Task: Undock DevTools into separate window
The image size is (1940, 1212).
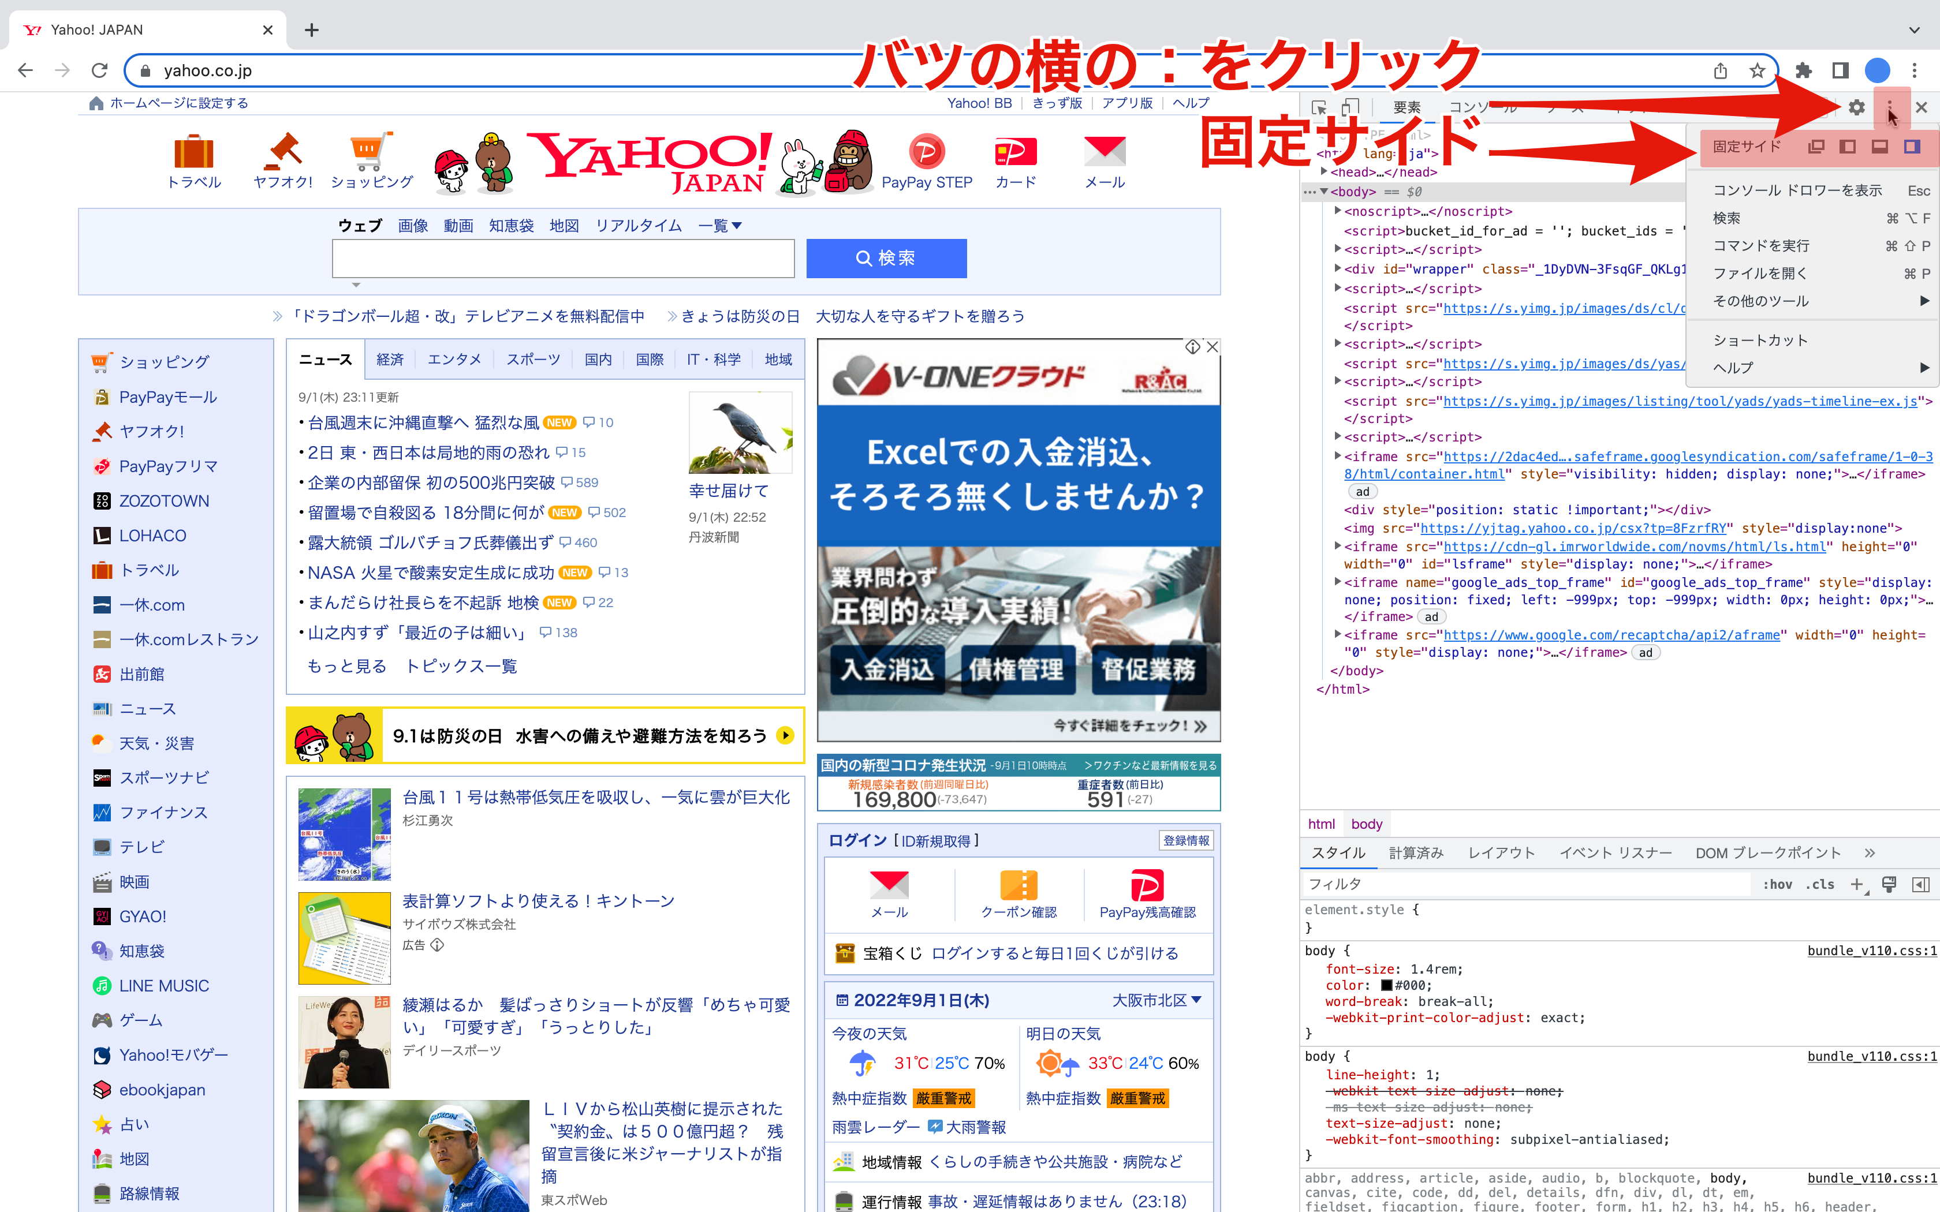Action: click(1816, 147)
